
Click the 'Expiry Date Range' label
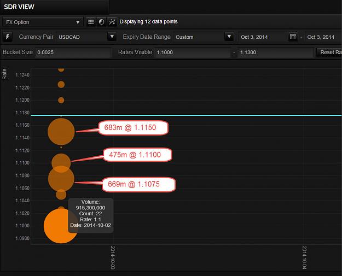tap(147, 37)
